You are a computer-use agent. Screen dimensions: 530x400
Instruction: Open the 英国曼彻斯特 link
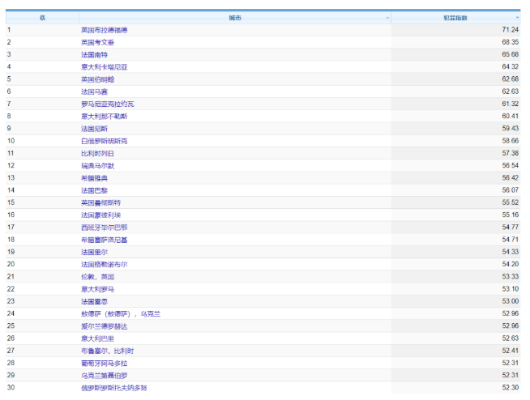100,202
